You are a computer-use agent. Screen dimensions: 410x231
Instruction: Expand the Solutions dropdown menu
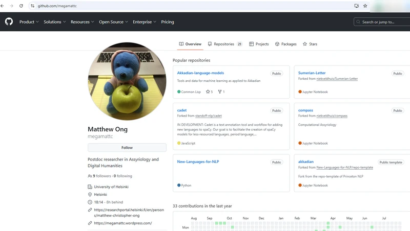[54, 22]
